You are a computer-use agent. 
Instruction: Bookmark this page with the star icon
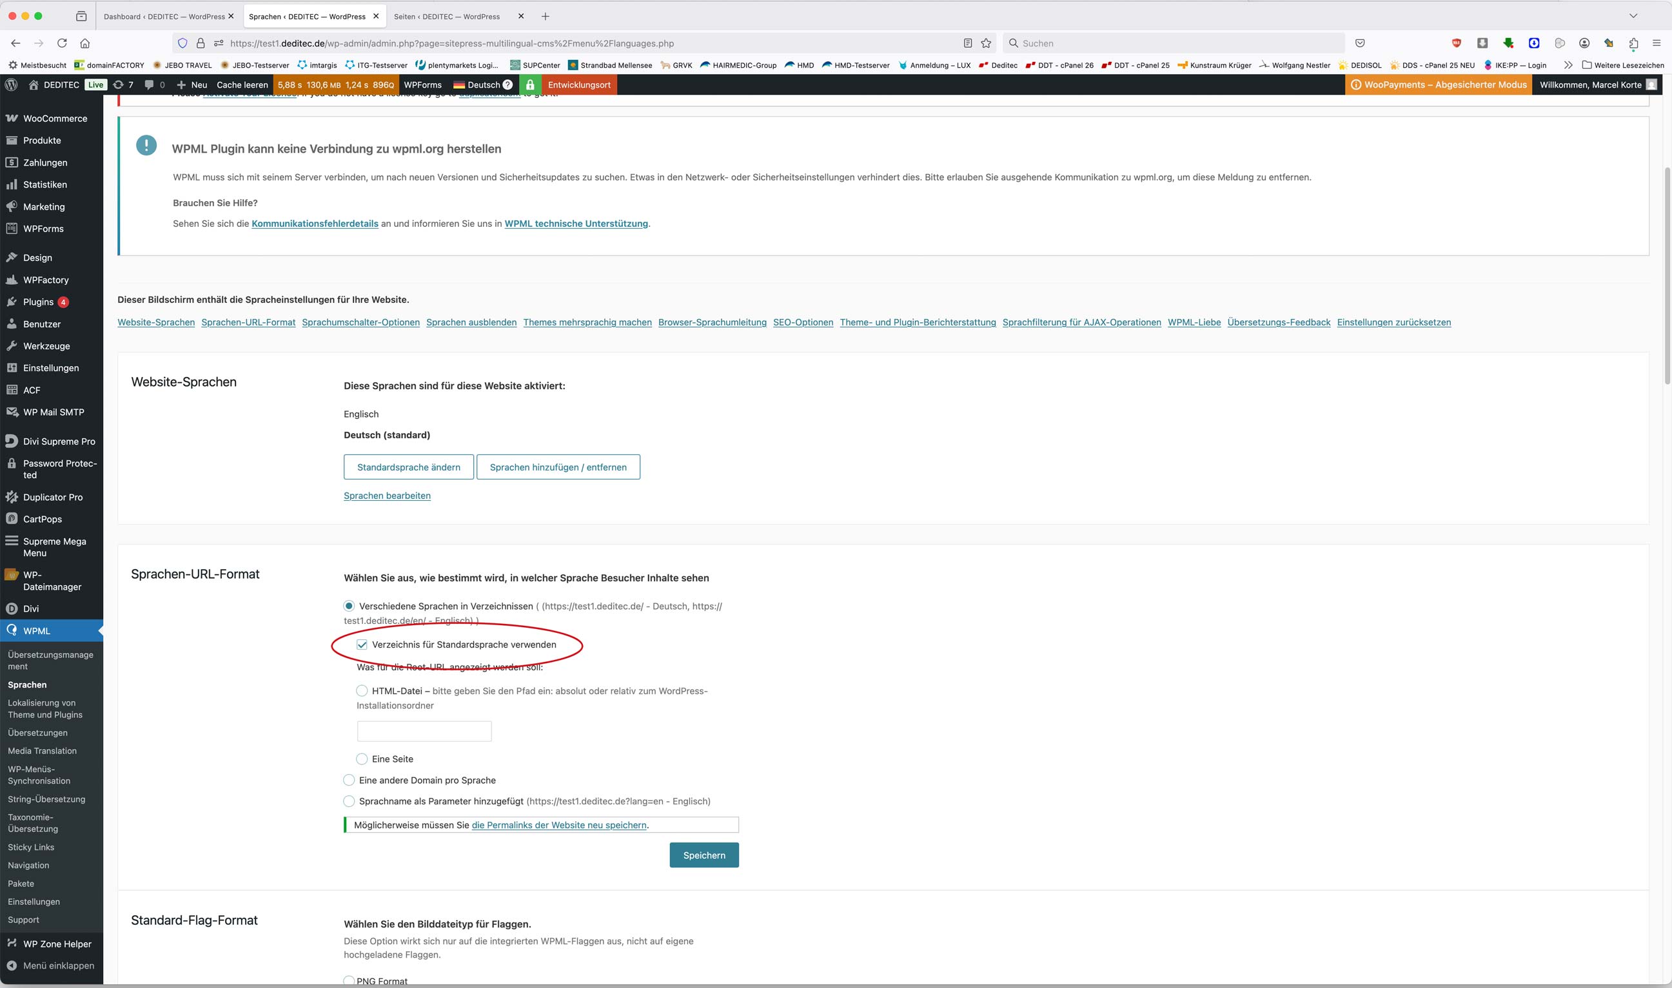(x=986, y=43)
